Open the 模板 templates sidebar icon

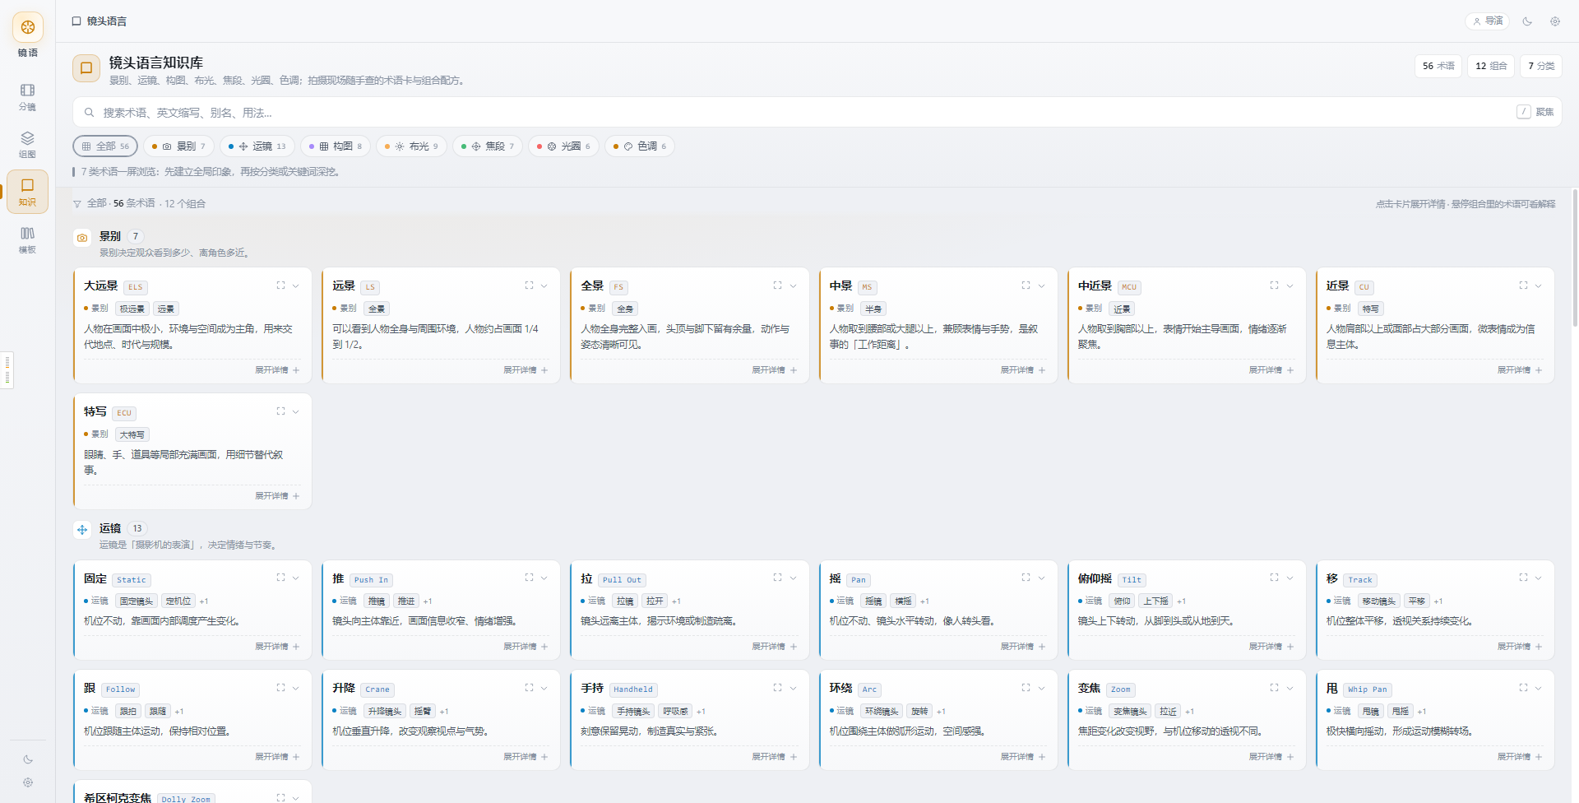pyautogui.click(x=27, y=239)
